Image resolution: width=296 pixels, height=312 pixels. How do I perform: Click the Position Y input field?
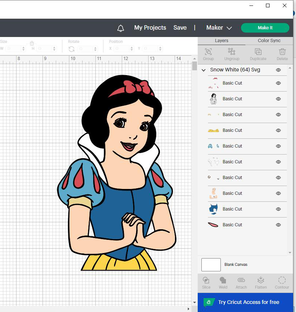pos(150,49)
